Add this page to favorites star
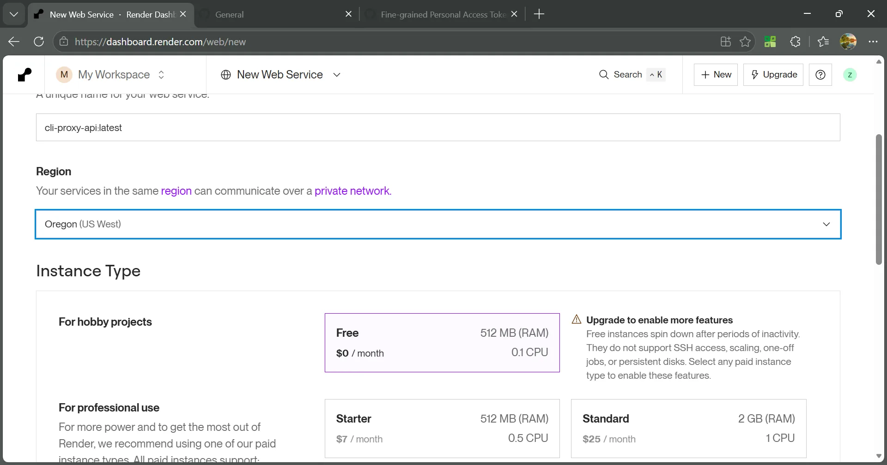The image size is (887, 465). coord(745,42)
